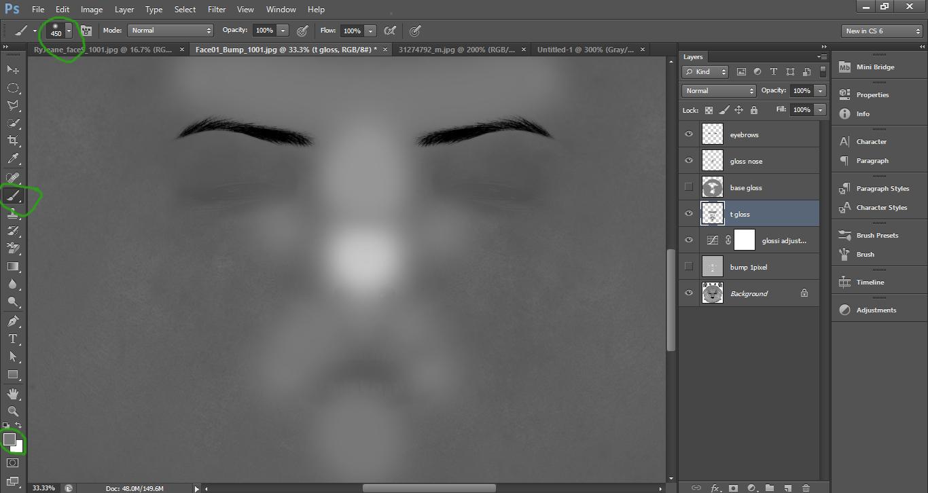
Task: Select the Eraser tool
Action: coord(12,249)
